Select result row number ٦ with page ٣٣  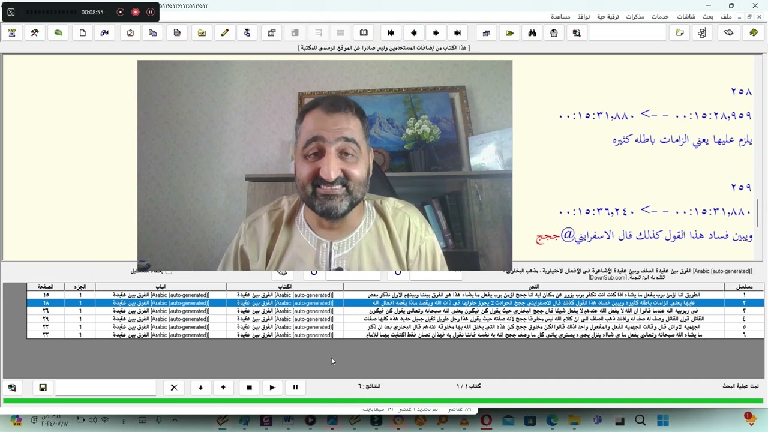[395, 335]
